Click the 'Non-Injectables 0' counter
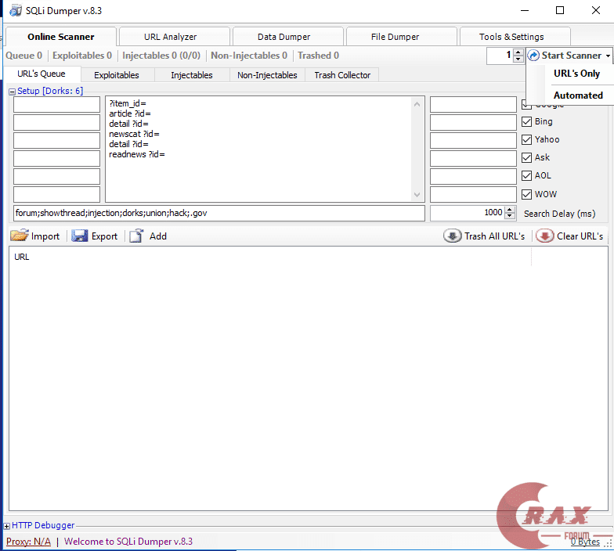This screenshot has height=551, width=614. pos(249,56)
